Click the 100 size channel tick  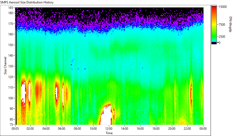click(x=10, y=98)
